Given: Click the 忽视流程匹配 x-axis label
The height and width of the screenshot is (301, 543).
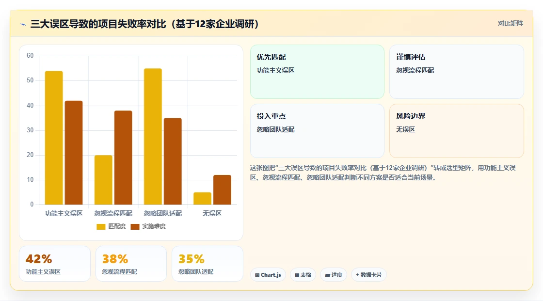Looking at the screenshot, I should pos(113,213).
